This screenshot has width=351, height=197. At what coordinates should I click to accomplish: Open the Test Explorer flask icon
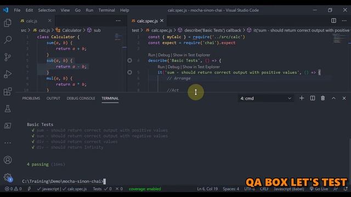tap(8, 109)
